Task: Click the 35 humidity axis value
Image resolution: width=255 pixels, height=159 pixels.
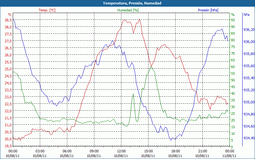Action: point(233,100)
